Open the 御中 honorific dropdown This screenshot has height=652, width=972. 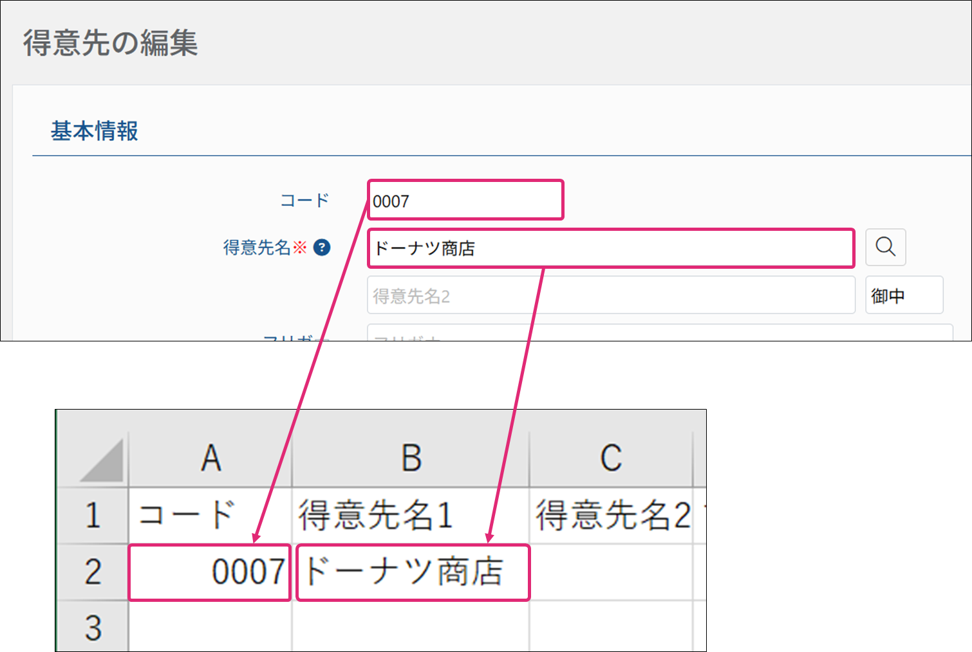904,295
